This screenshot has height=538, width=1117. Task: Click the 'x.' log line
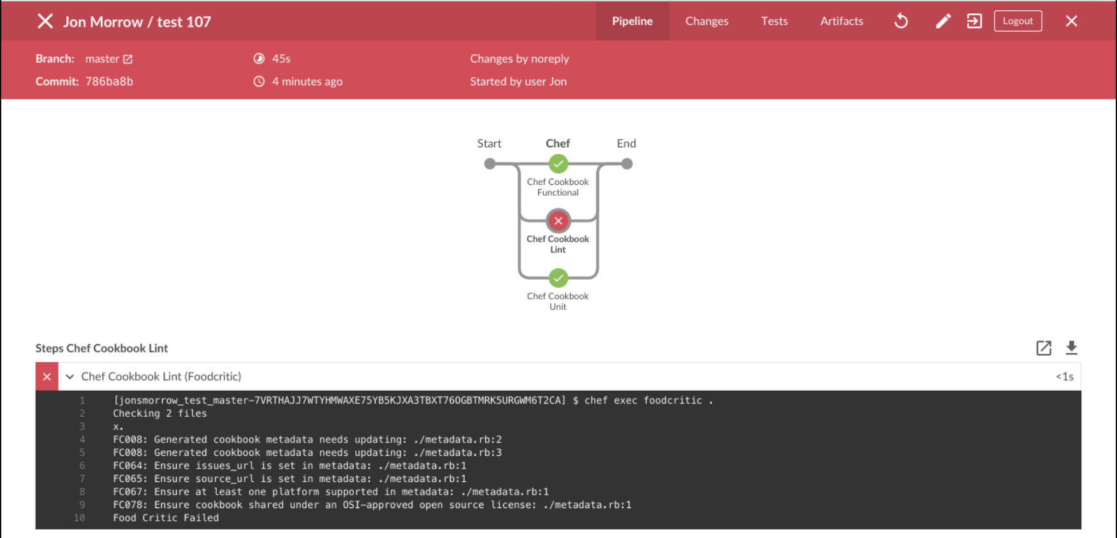tap(118, 426)
